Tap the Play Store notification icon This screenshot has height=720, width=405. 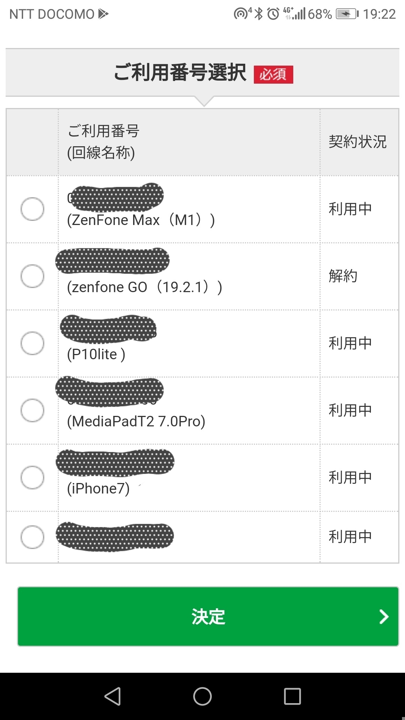(x=103, y=14)
